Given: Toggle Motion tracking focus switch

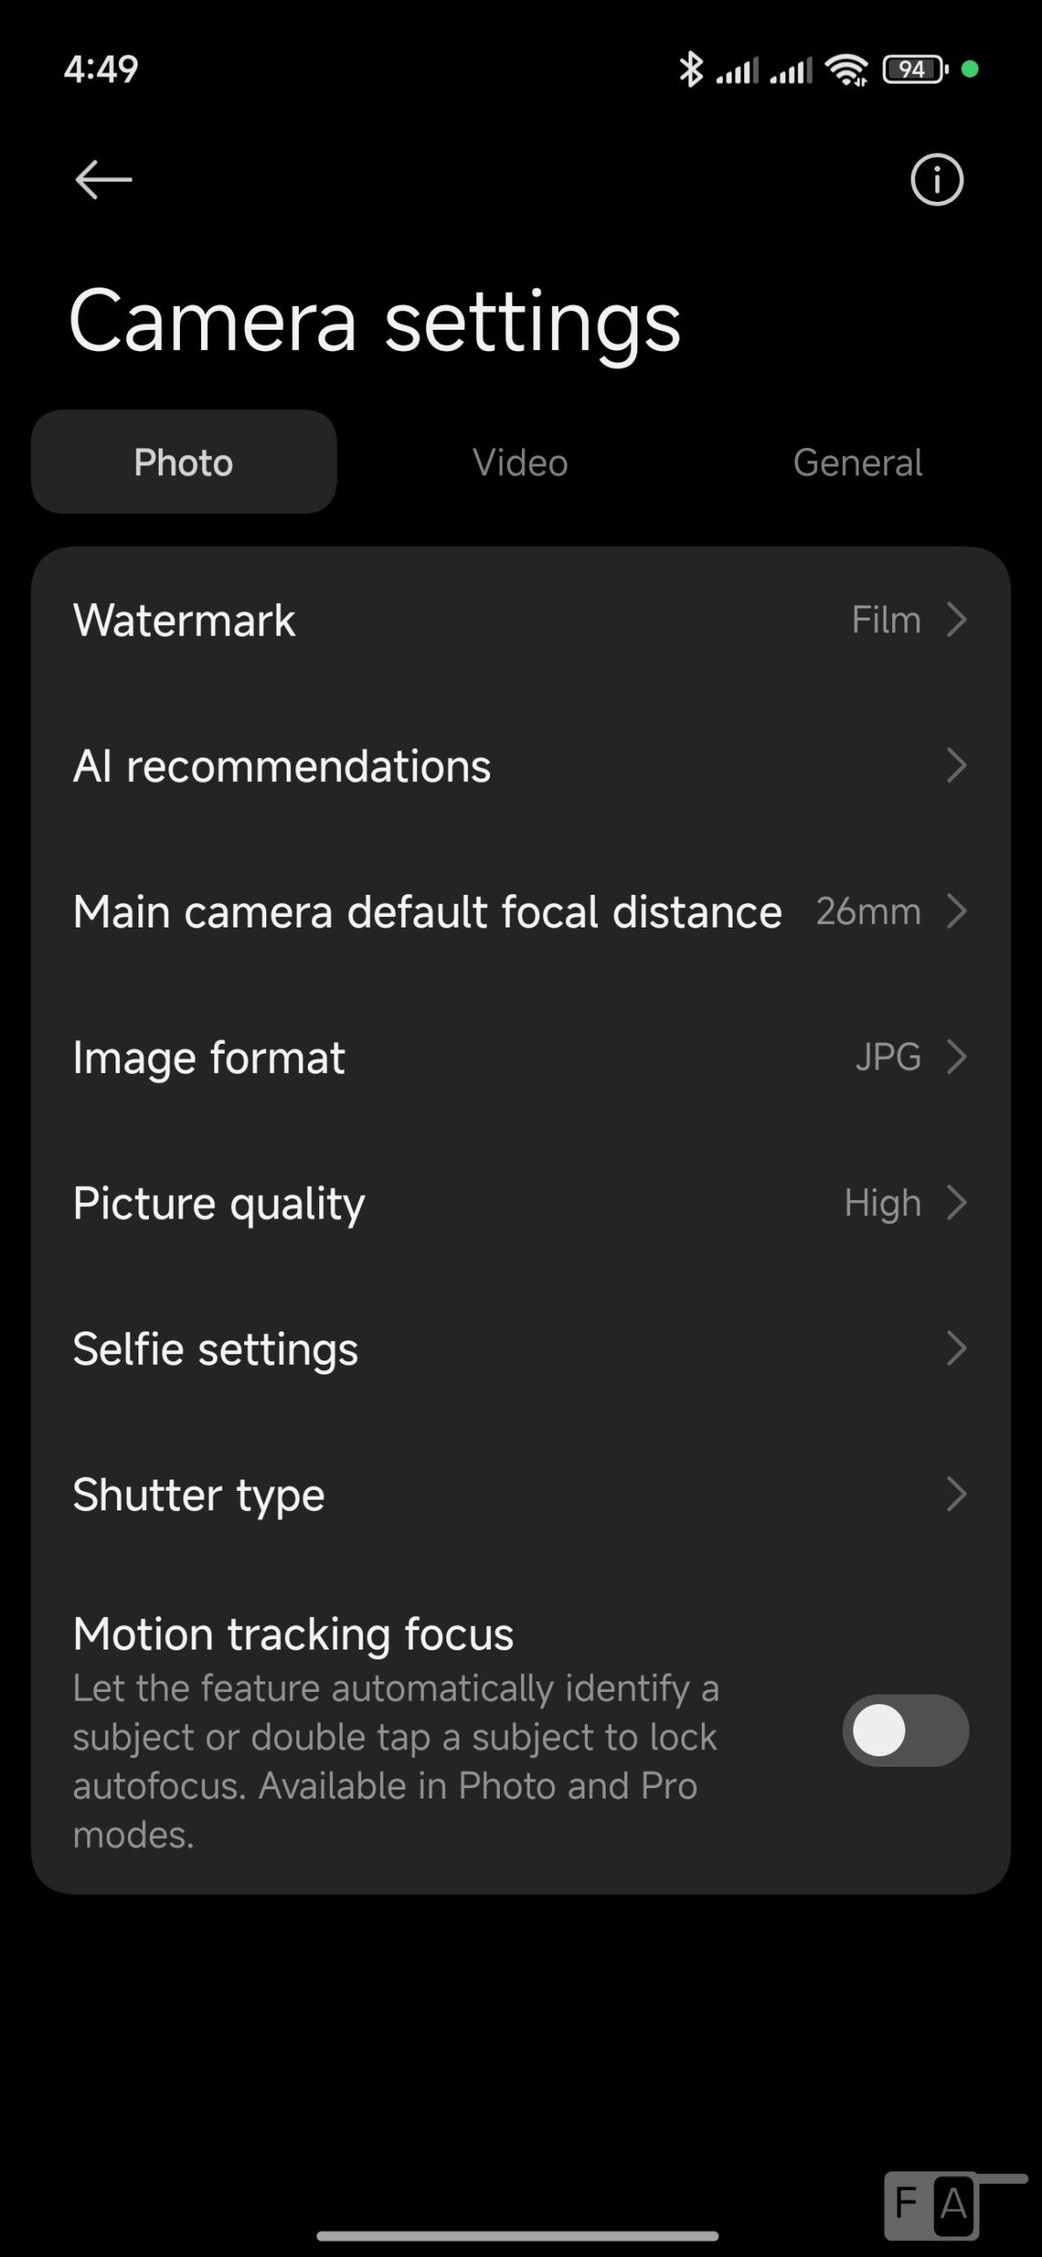Looking at the screenshot, I should [x=905, y=1730].
